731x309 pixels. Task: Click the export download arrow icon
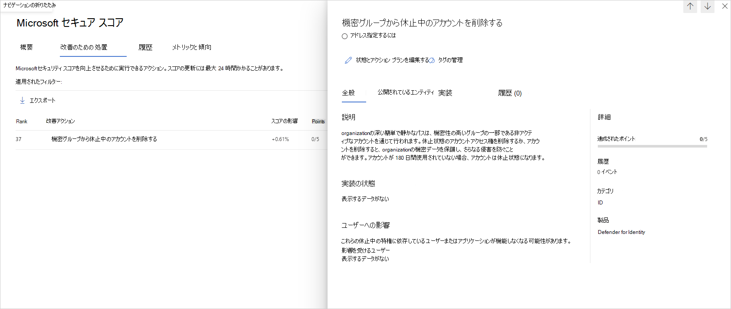(22, 100)
